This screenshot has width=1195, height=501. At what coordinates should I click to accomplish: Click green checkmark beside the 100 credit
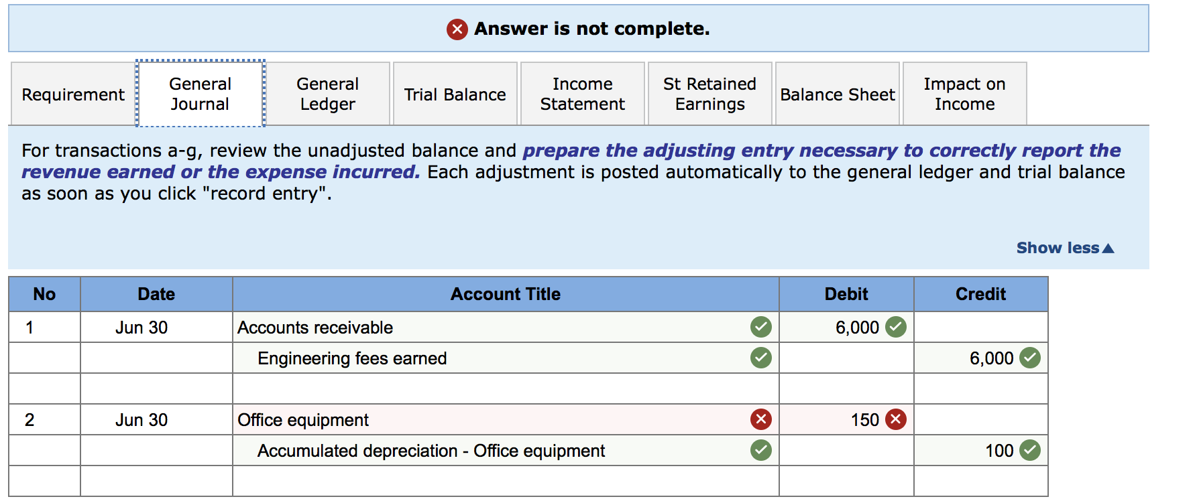(1029, 450)
